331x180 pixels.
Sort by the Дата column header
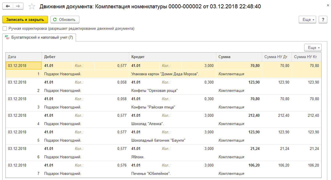pyautogui.click(x=23, y=57)
